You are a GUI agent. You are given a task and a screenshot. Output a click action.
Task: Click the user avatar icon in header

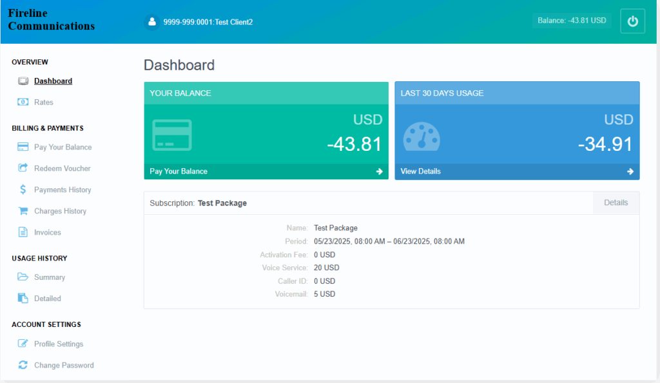click(x=152, y=22)
